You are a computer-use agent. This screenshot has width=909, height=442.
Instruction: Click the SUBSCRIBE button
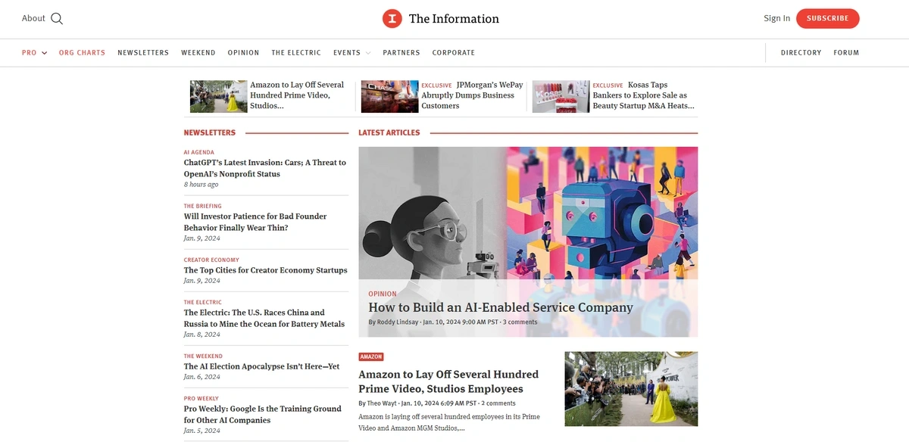point(827,18)
